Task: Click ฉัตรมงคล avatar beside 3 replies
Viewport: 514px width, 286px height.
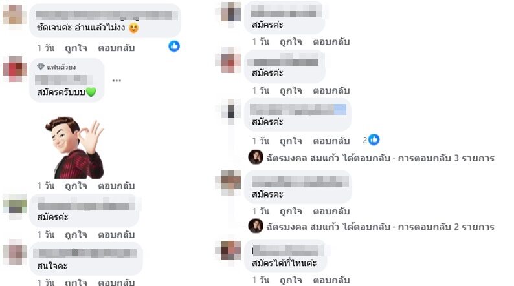Action: pyautogui.click(x=256, y=158)
